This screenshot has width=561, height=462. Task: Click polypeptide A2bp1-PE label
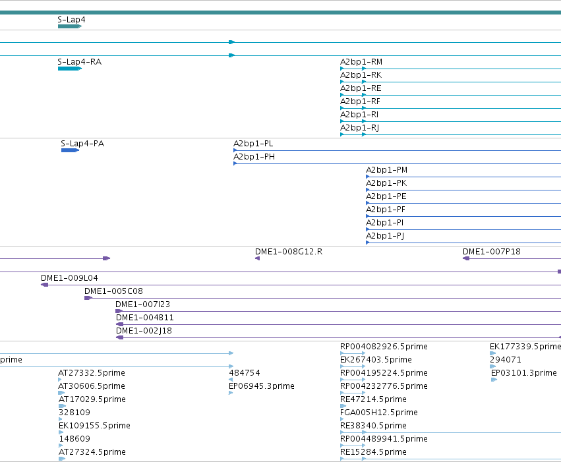386,196
